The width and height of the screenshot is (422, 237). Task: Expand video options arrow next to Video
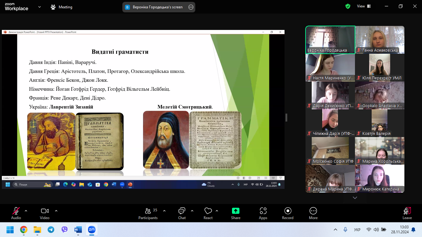point(56,211)
